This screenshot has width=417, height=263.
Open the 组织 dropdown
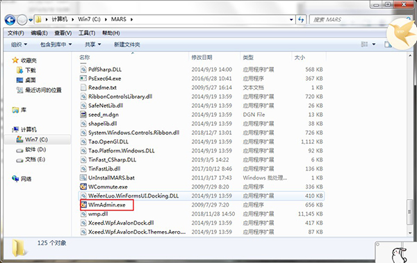(19, 45)
